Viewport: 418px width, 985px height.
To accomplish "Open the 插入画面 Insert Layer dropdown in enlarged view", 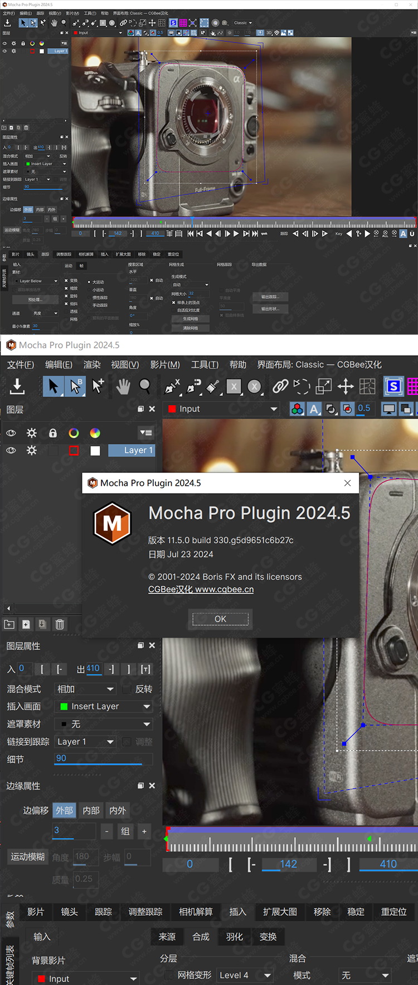I will pyautogui.click(x=104, y=706).
